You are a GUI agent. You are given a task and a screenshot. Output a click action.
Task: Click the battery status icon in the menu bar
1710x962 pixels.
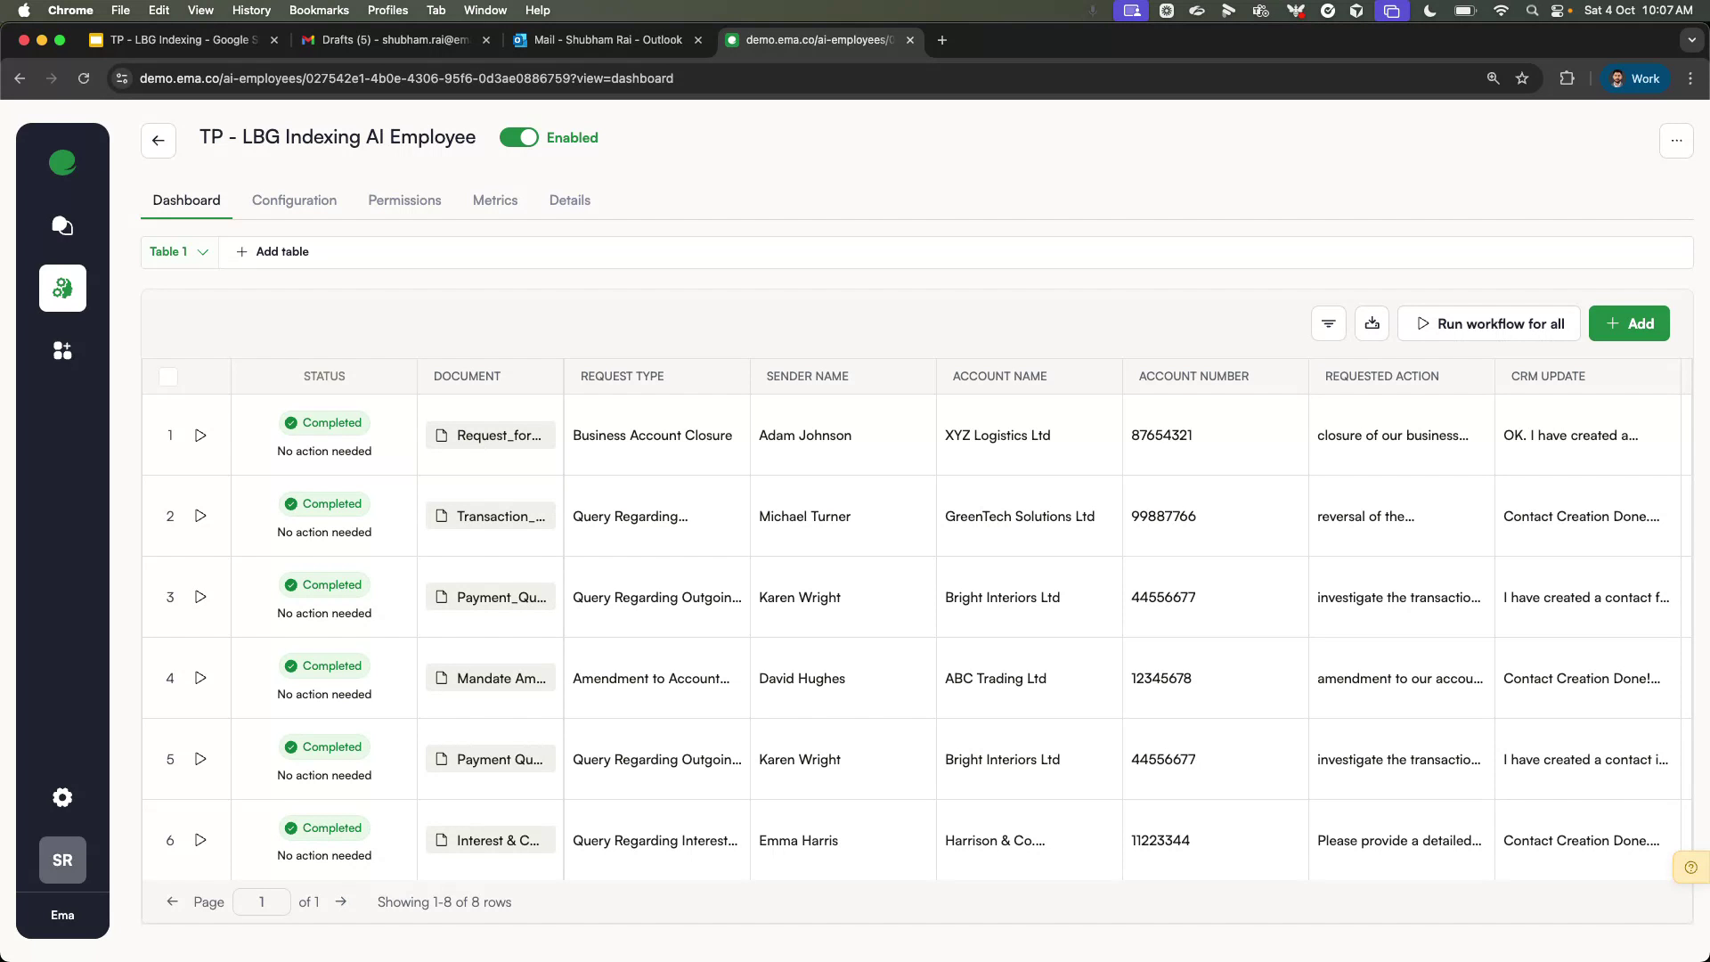1463,11
